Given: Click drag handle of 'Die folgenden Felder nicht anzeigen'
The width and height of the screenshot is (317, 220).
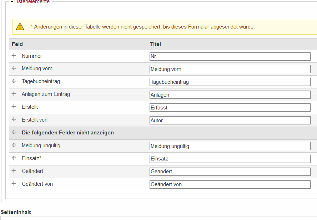Looking at the screenshot, I should 14,132.
